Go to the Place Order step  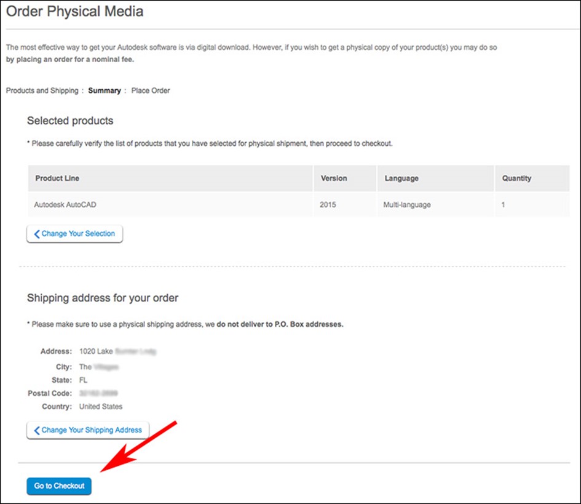click(x=151, y=90)
